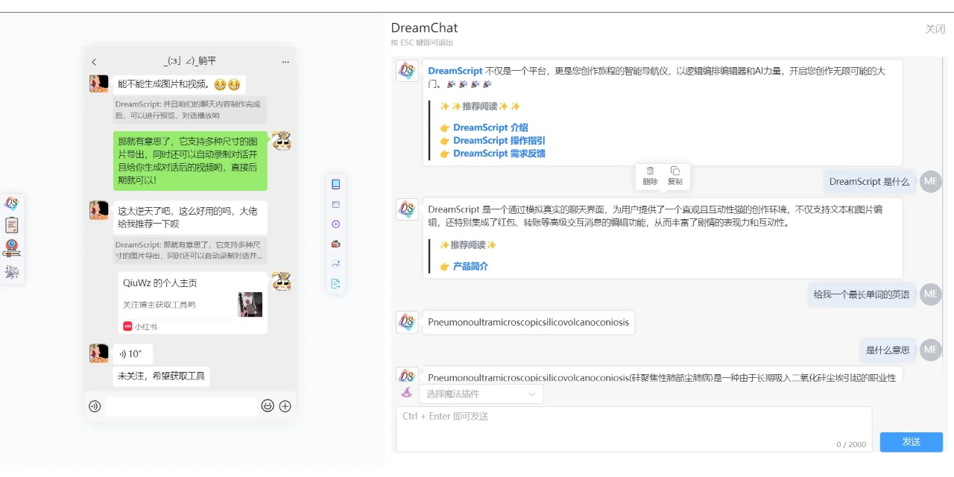Open the test checklist tool in the sidebar
This screenshot has width=954, height=477.
pos(12,225)
